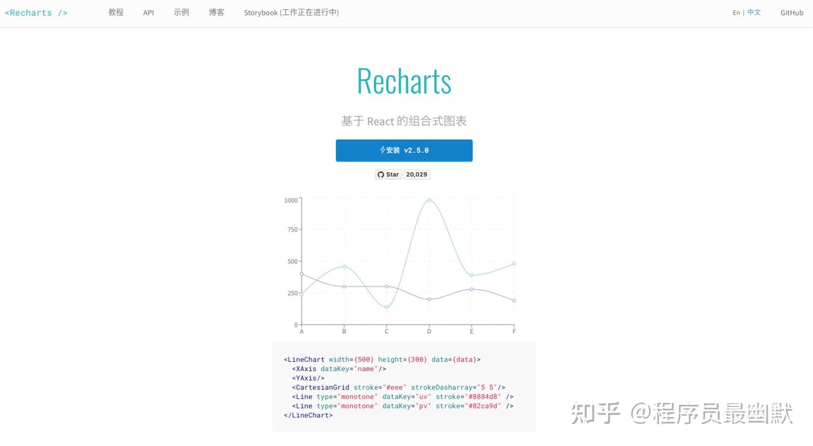Visit the GitHub link in header
Viewport: 813px width, 446px height.
click(792, 12)
